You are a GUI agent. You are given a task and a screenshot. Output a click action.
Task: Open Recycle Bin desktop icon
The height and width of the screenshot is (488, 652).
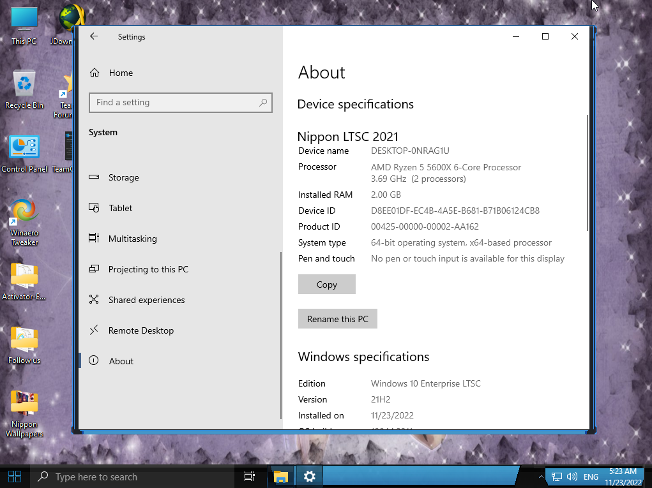pos(24,89)
